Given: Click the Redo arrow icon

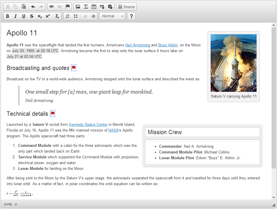Looking at the screenshot, I should [x=41, y=7].
